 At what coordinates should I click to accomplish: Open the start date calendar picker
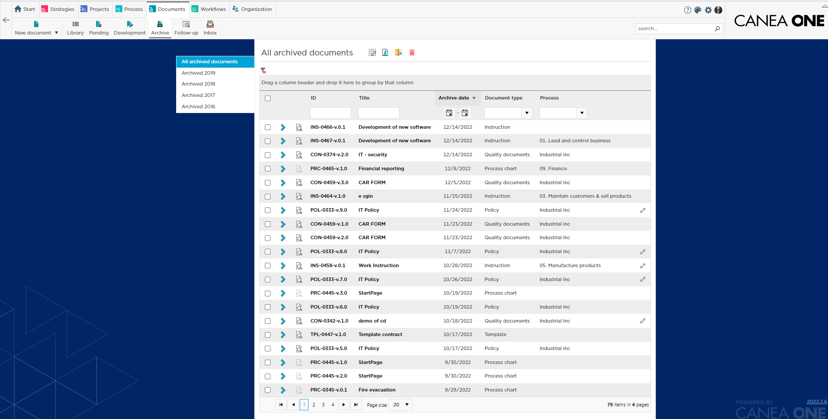click(449, 113)
